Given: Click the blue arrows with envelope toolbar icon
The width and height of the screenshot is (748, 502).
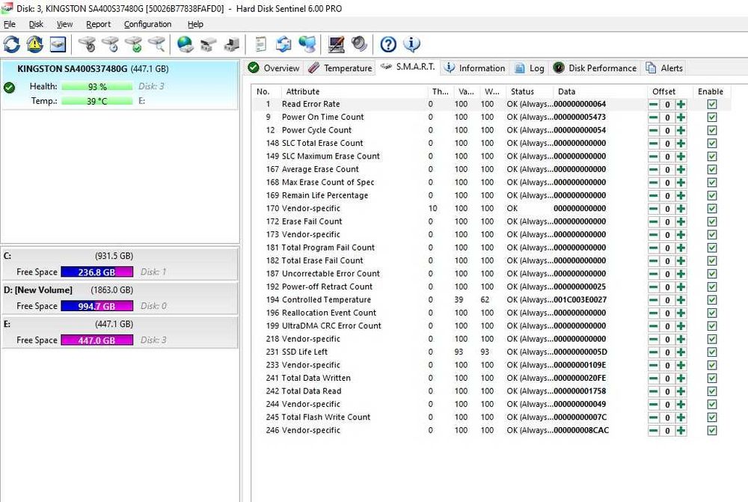Looking at the screenshot, I should 283,44.
